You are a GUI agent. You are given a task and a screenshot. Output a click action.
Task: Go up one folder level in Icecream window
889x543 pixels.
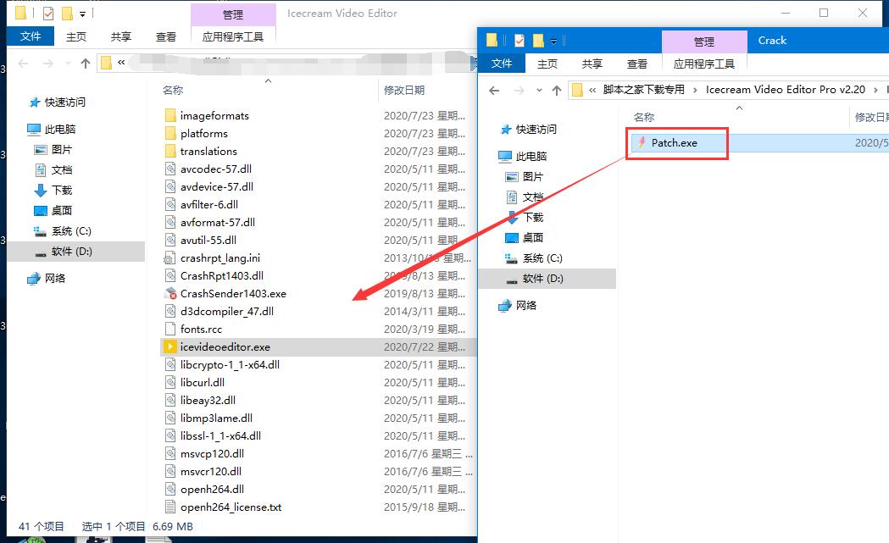pyautogui.click(x=86, y=63)
